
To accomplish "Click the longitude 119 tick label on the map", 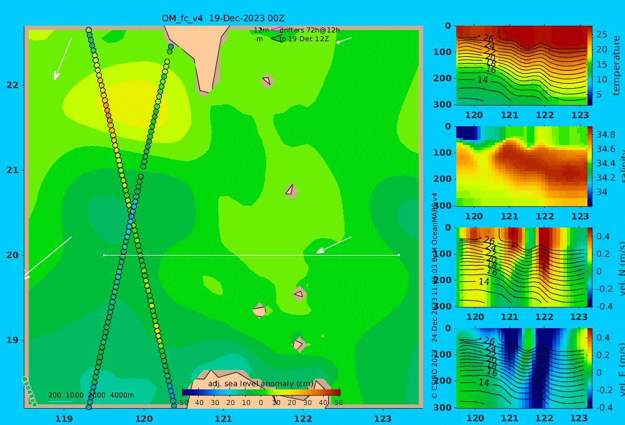I will coord(64,419).
